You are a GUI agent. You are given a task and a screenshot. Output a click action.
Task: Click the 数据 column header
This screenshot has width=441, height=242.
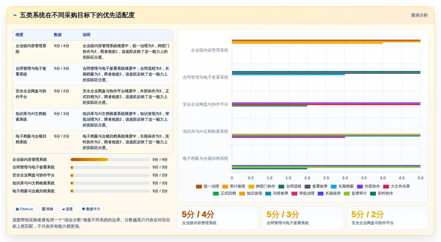pos(58,35)
